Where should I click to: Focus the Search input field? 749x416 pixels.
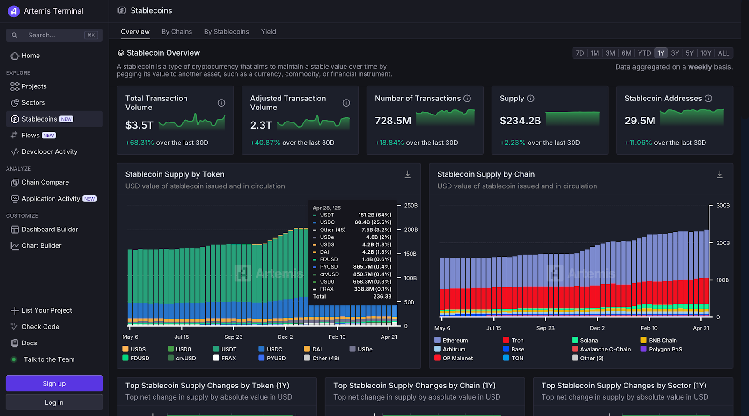pos(54,35)
